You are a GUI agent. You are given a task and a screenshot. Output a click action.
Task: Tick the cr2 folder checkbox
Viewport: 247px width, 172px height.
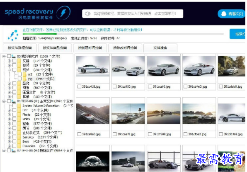coord(20,74)
